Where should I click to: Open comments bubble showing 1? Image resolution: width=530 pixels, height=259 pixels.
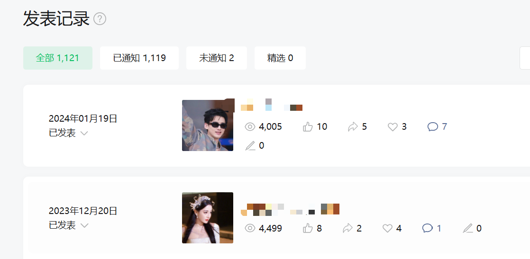point(428,229)
